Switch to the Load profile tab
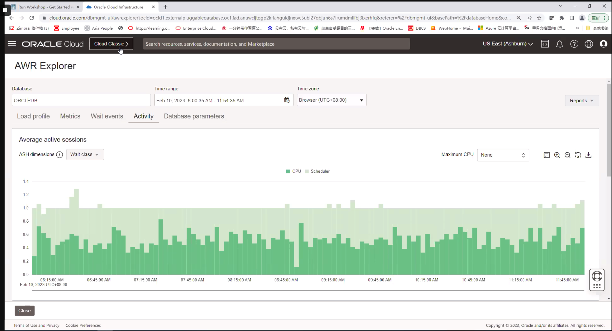The height and width of the screenshot is (331, 612). coord(33,116)
